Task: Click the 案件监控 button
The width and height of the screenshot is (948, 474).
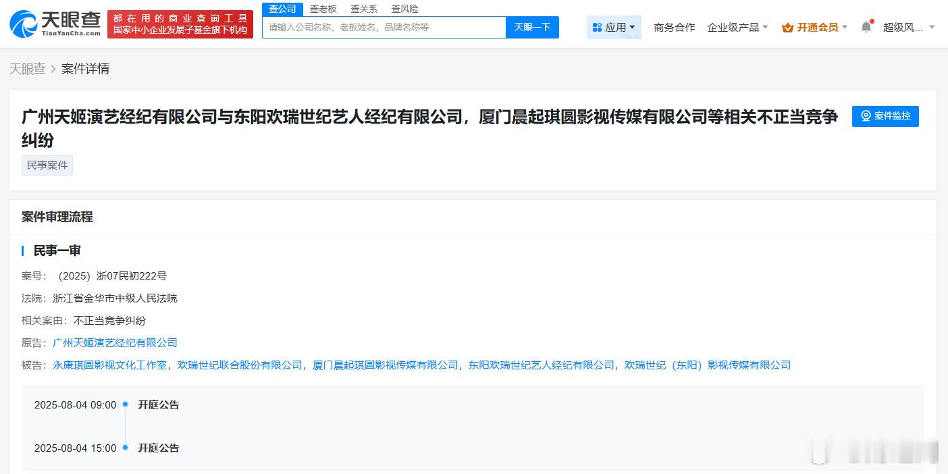Action: [885, 116]
